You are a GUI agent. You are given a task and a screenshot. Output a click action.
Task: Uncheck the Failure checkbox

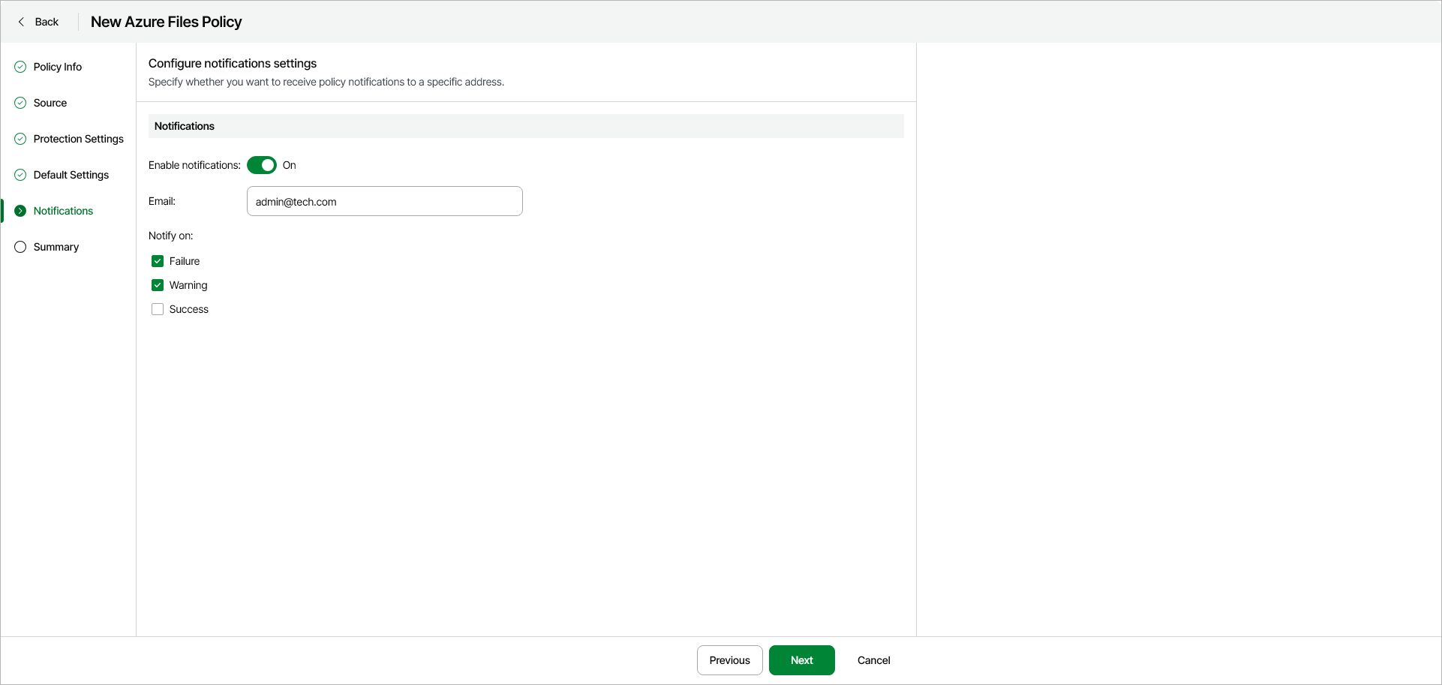(x=158, y=261)
